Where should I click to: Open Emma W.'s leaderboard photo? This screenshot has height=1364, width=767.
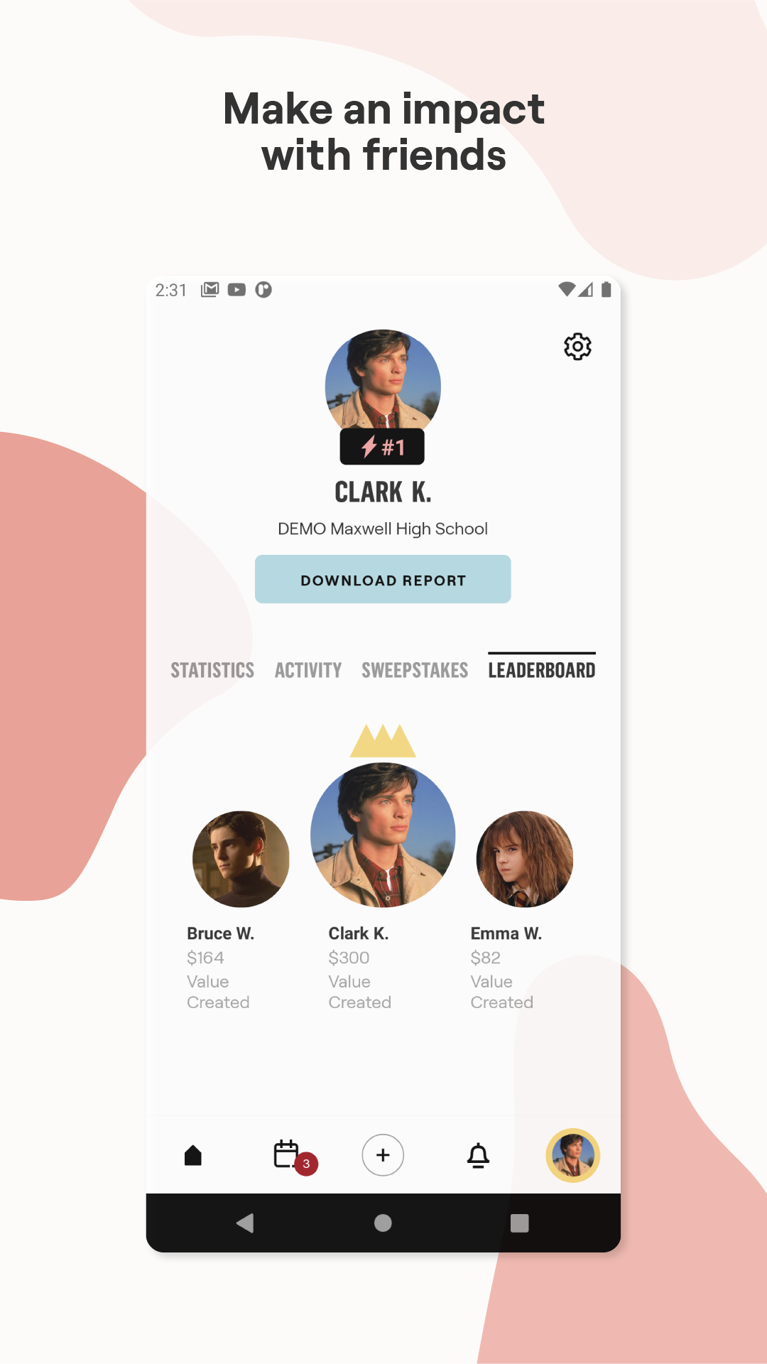[525, 859]
